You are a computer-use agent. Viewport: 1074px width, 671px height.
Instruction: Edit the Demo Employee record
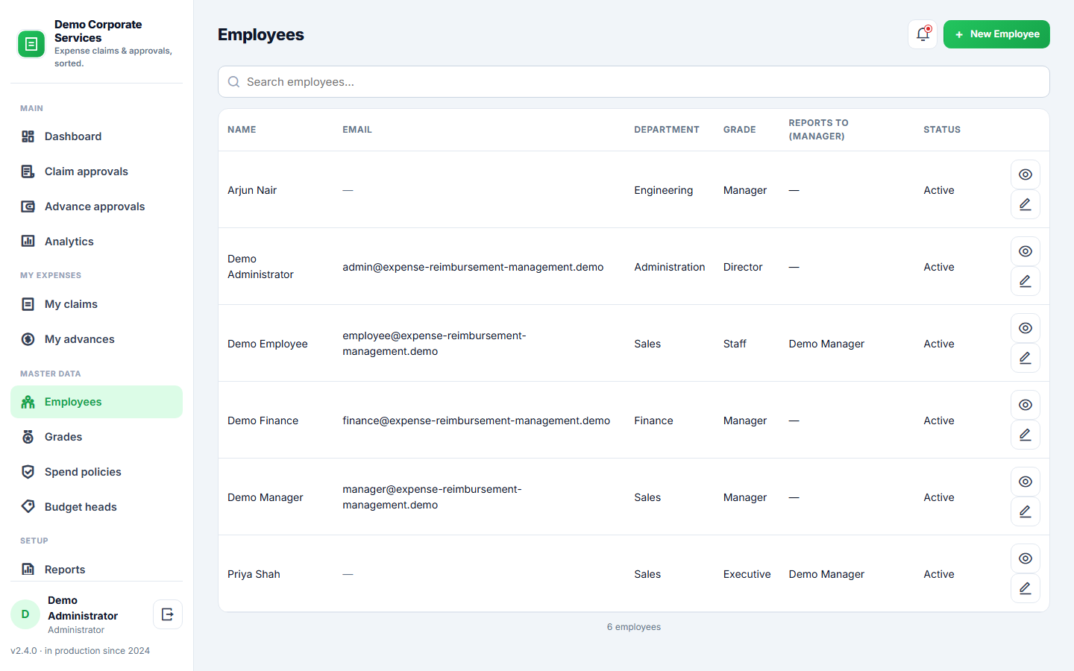1026,358
